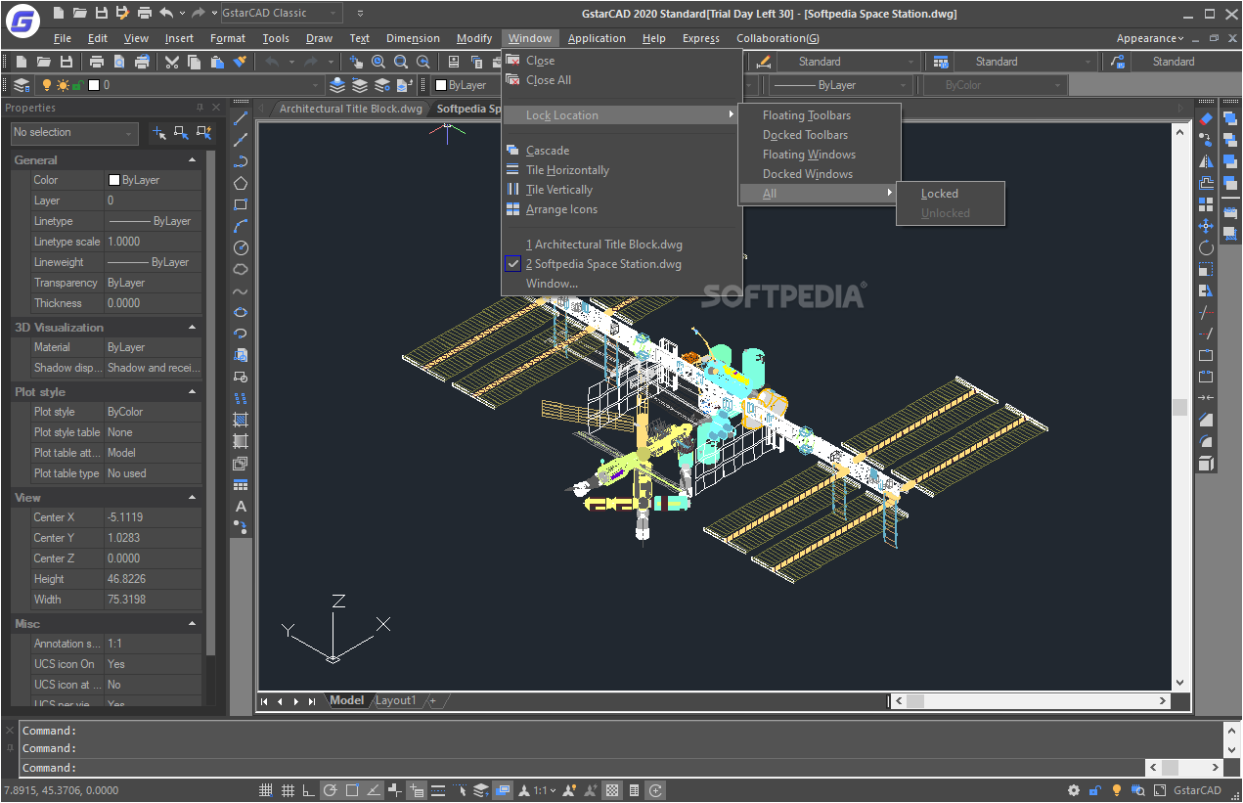This screenshot has width=1243, height=803.
Task: Select the Revision Cloud tool
Action: point(241,269)
